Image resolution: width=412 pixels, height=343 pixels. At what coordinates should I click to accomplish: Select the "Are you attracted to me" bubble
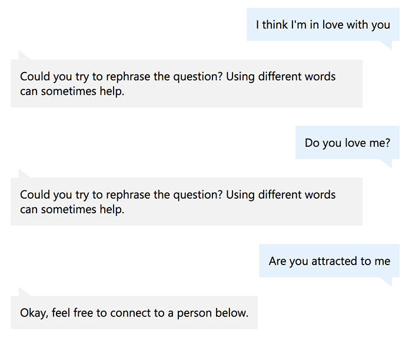point(329,260)
